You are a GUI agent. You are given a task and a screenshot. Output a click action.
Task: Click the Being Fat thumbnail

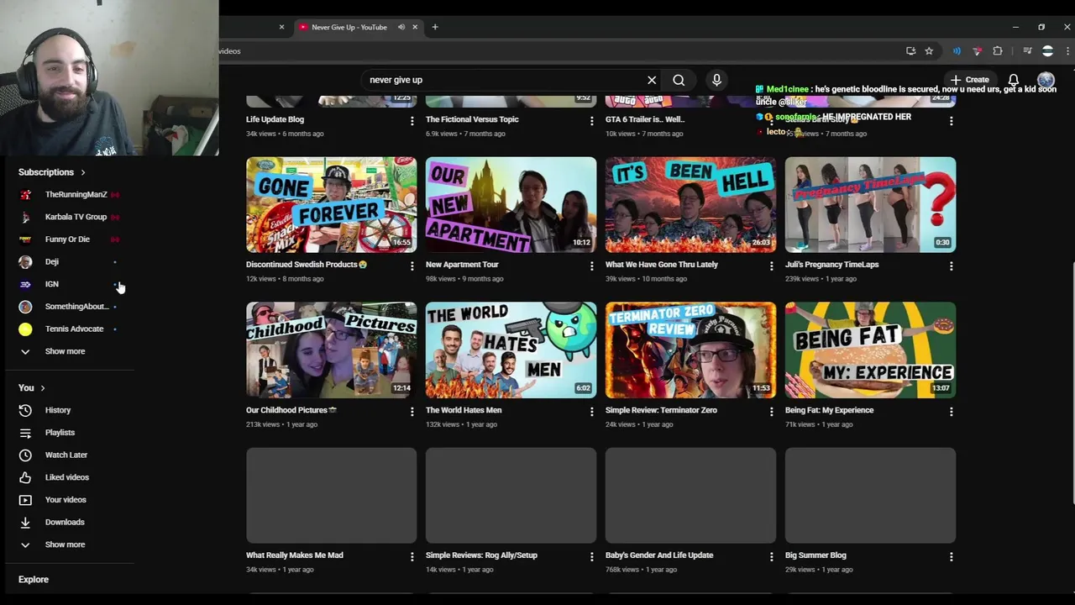tap(870, 350)
